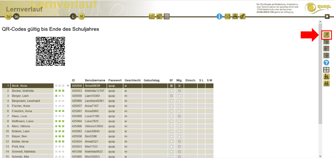Toggle SF checkbox for Fischer, Anna

pyautogui.click(x=171, y=106)
